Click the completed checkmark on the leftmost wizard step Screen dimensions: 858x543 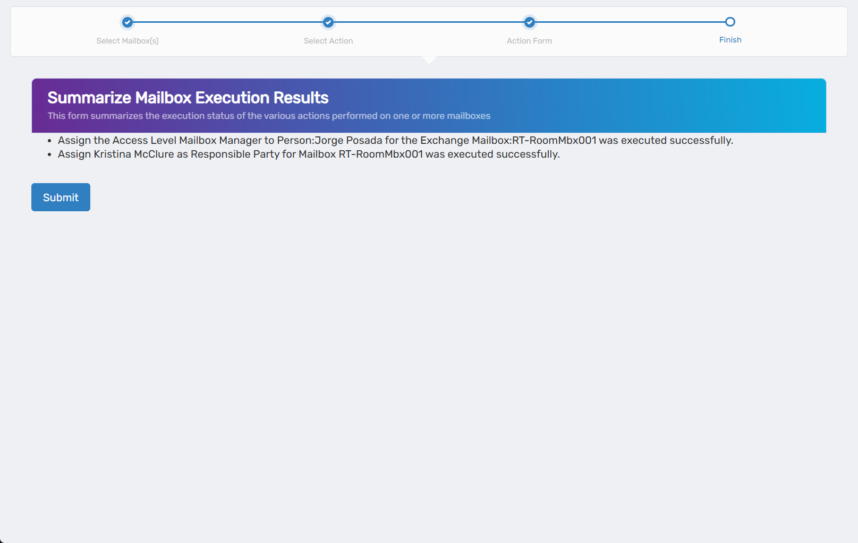[x=128, y=22]
